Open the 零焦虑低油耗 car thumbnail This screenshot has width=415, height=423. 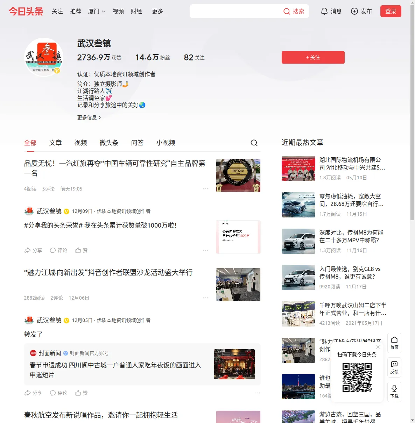click(x=298, y=205)
